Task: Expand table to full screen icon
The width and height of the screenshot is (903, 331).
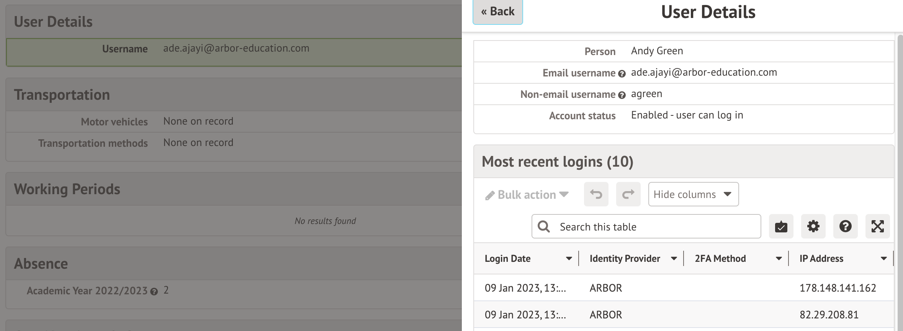Action: (877, 226)
